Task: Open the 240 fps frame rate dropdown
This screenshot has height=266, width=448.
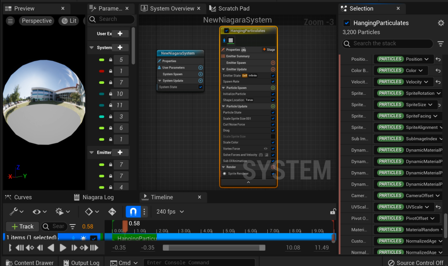Action: tap(170, 211)
